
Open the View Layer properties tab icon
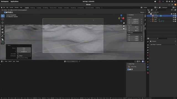148,50
